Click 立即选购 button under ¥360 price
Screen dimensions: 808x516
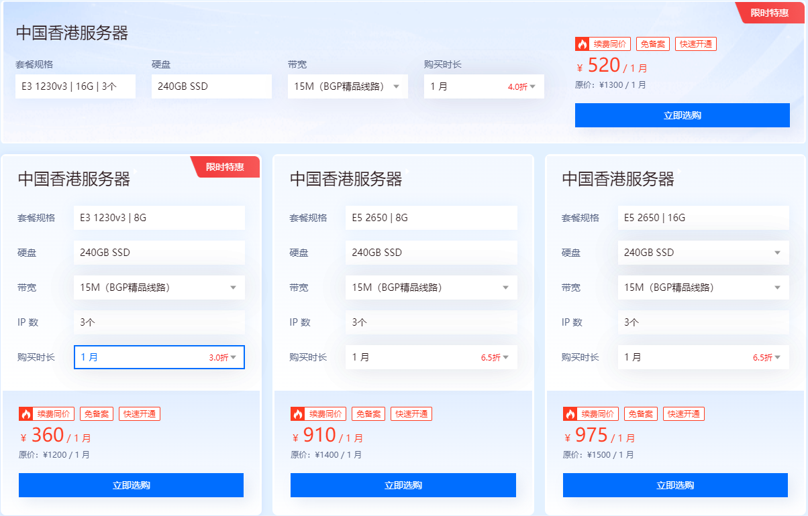click(131, 485)
